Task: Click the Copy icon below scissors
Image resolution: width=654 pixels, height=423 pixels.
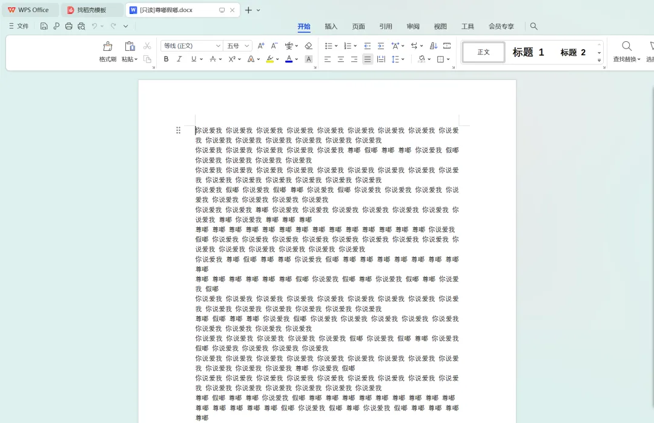Action: [x=147, y=59]
